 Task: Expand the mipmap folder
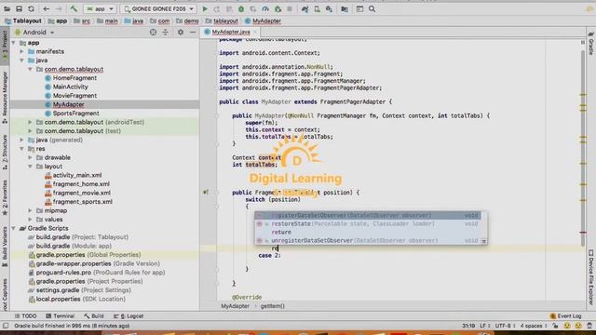[x=30, y=210]
